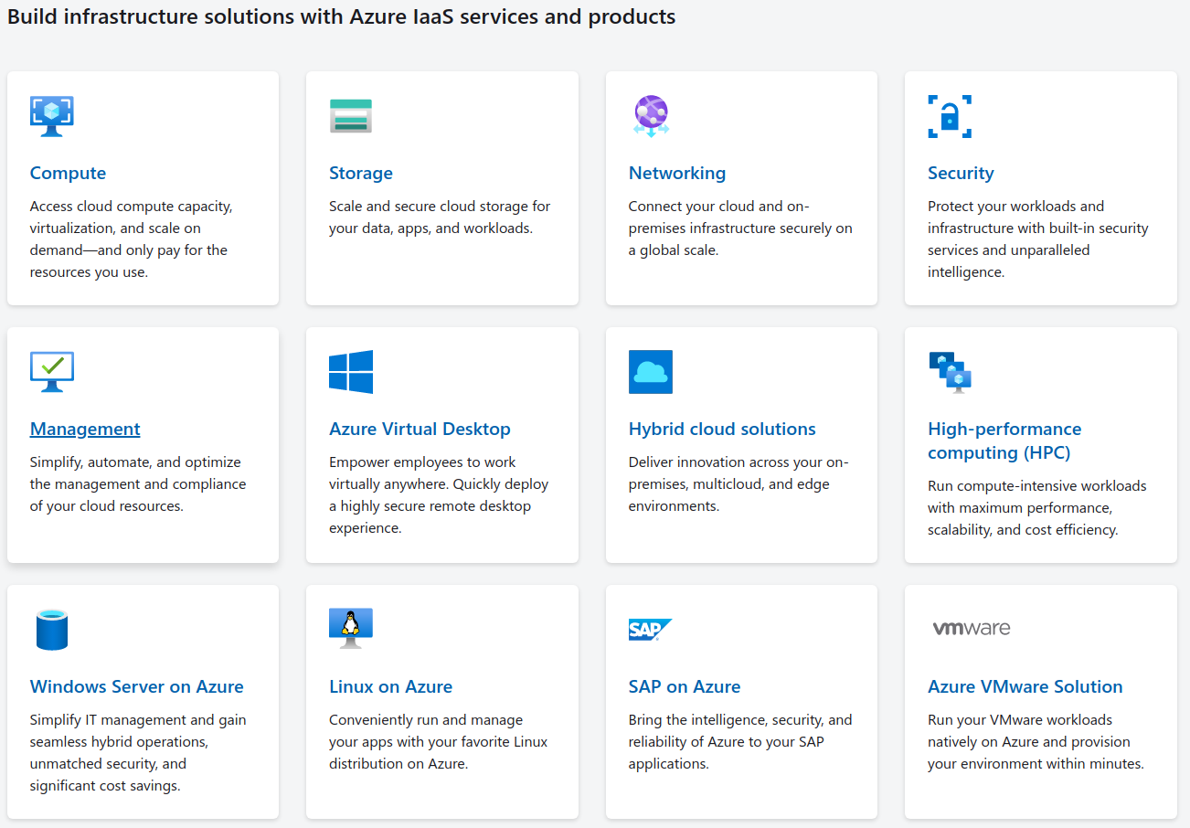Click the purple Networking globe icon
This screenshot has width=1190, height=828.
[x=651, y=116]
